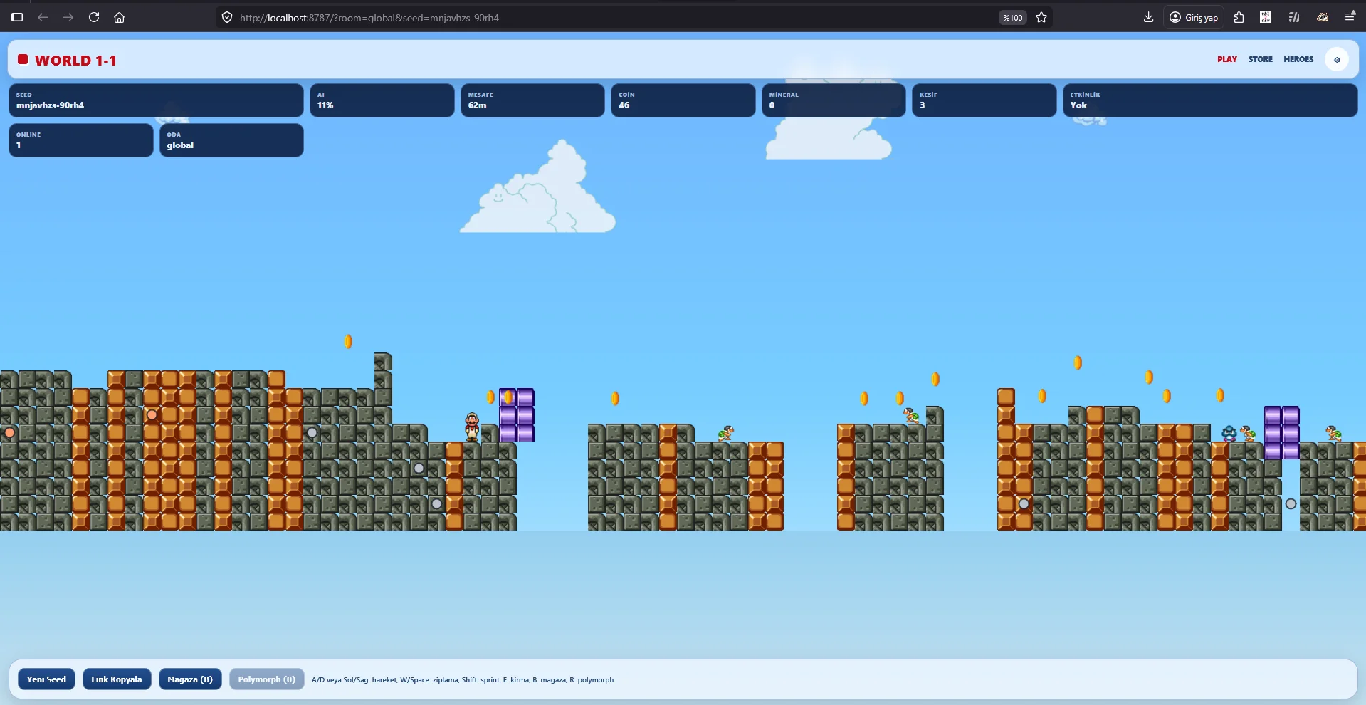Click the ETKINLIK card showing Yok
The width and height of the screenshot is (1366, 705).
(x=1210, y=100)
